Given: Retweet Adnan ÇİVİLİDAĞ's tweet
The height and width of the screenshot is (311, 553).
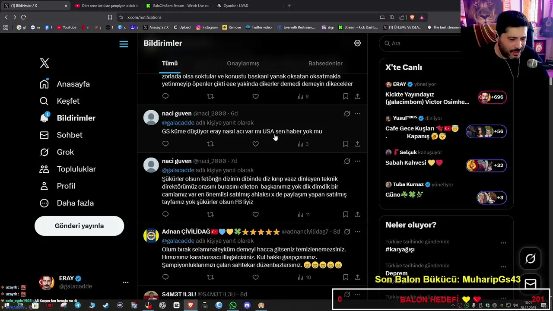Looking at the screenshot, I should pos(210,277).
